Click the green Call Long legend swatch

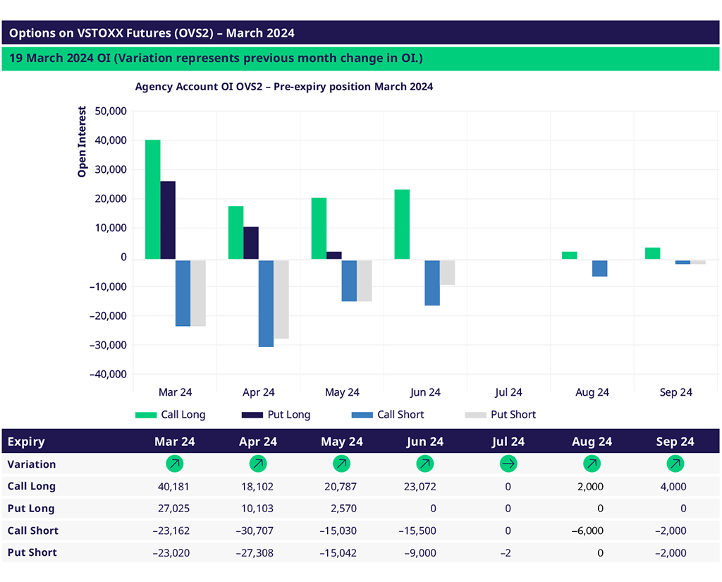coord(146,415)
